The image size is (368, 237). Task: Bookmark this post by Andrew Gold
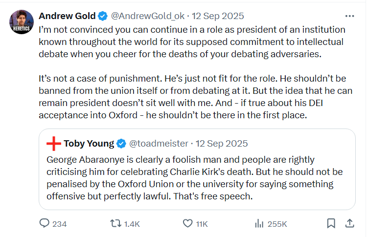pyautogui.click(x=331, y=224)
